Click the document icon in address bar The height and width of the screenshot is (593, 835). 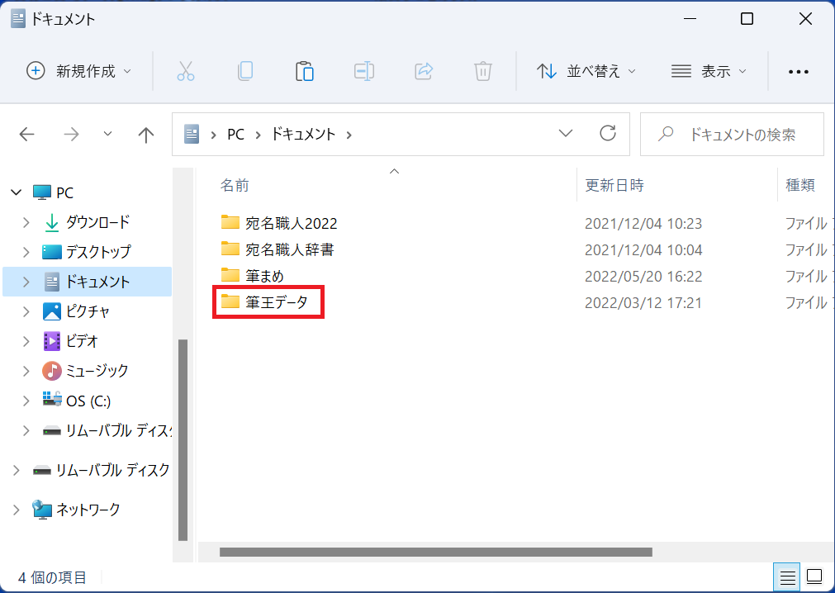point(191,134)
